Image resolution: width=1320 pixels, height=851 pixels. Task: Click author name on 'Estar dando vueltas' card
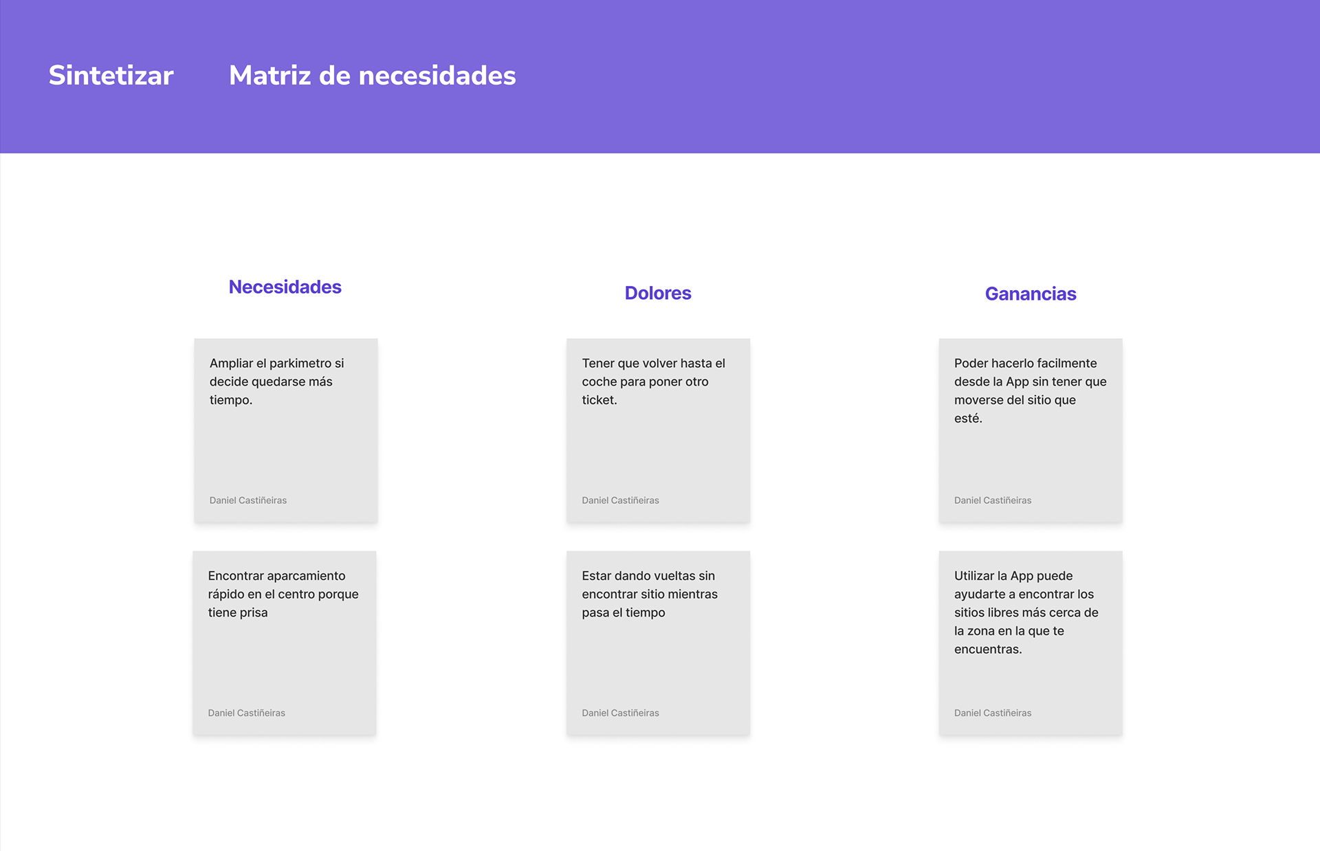tap(620, 713)
